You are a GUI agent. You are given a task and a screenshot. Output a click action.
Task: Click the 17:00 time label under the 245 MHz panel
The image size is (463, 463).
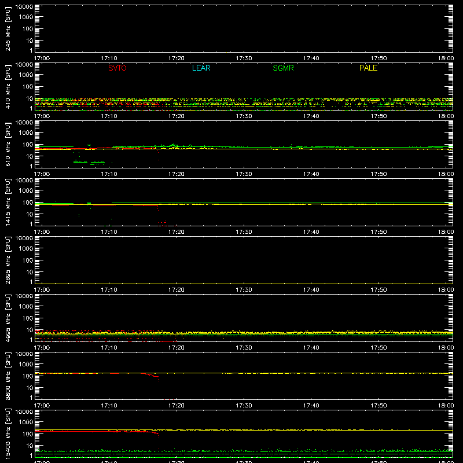pos(42,58)
